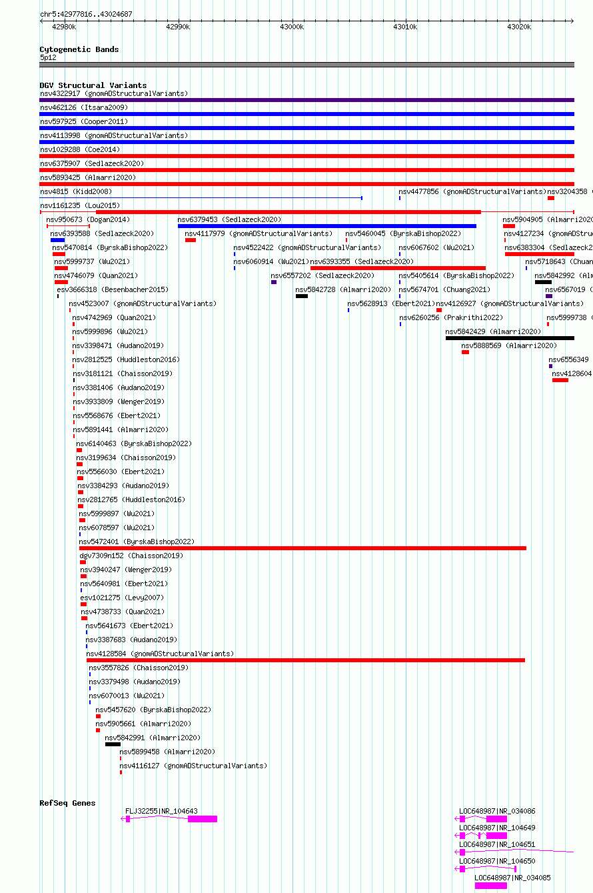Click the nsv6379453 (Sedlazeck2020) blue bar

327,226
